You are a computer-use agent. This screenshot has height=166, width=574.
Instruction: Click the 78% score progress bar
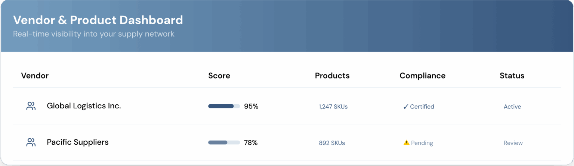[224, 142]
